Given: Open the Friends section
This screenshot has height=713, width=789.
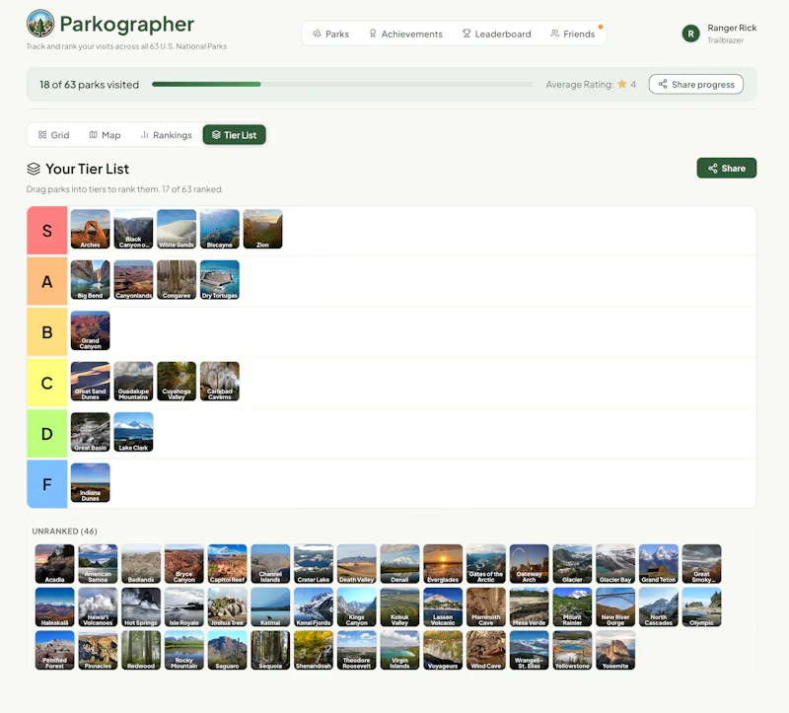Looking at the screenshot, I should 573,34.
